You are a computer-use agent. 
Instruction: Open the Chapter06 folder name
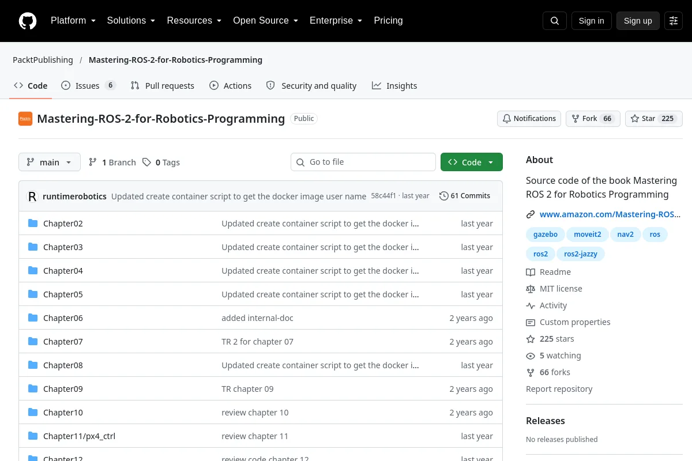pos(63,318)
